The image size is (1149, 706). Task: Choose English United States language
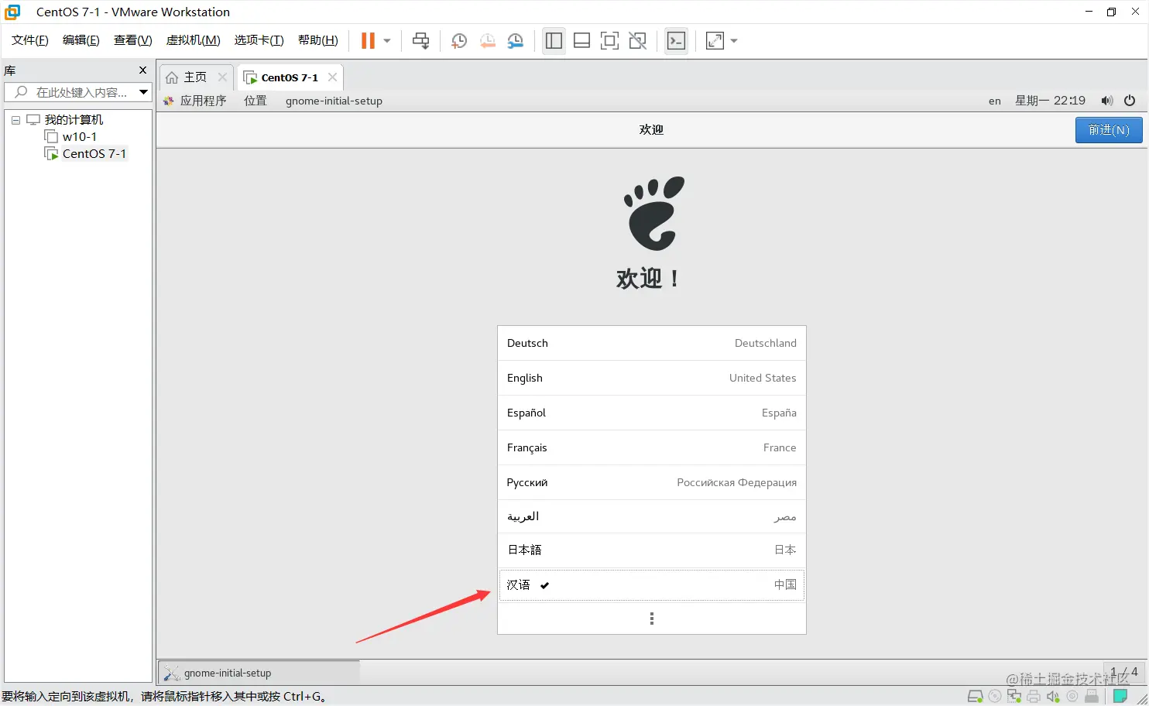(x=652, y=378)
